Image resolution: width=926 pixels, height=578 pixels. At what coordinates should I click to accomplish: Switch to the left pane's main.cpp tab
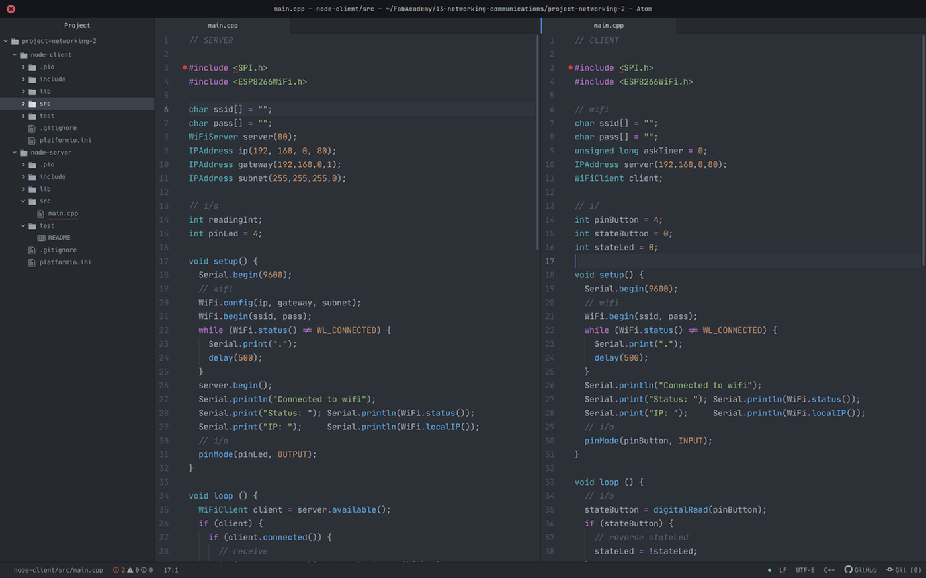tap(223, 26)
